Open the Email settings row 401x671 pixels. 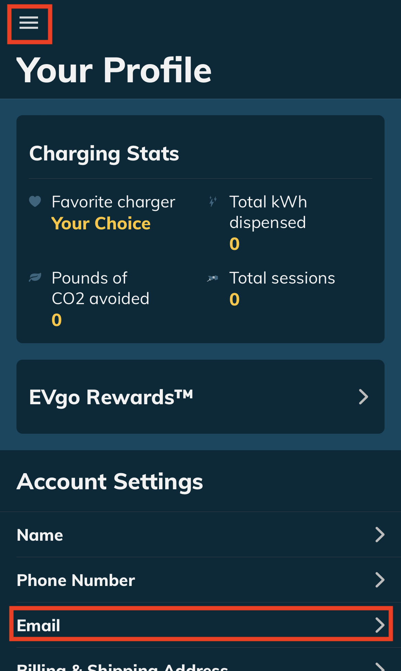coord(200,625)
